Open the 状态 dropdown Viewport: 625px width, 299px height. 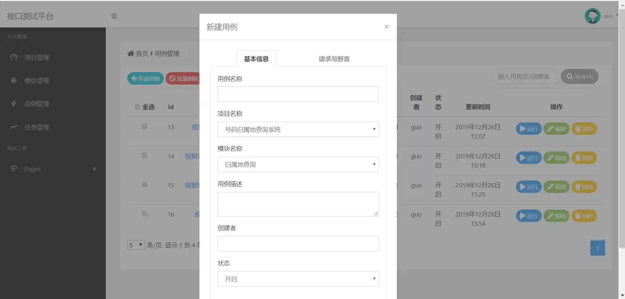pos(298,279)
